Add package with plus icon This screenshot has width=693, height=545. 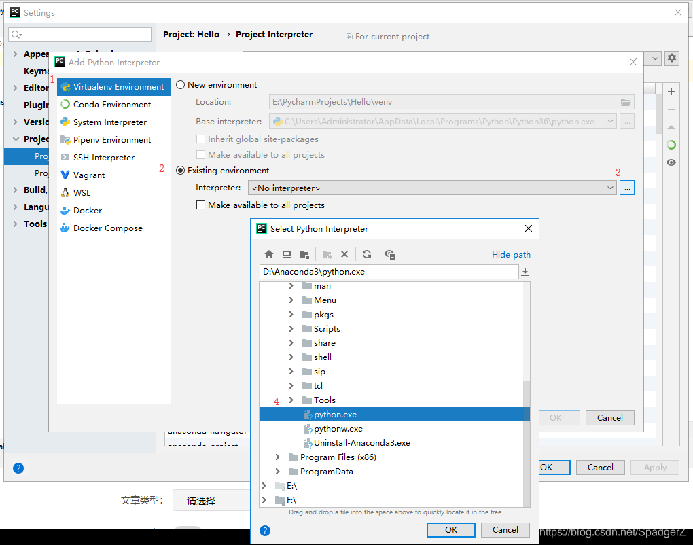coord(671,92)
